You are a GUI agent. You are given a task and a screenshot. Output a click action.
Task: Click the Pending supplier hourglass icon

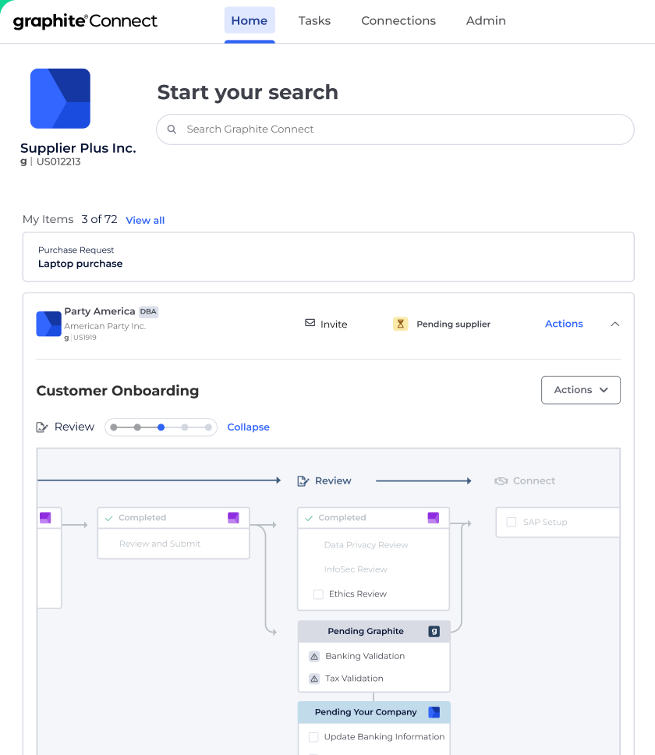click(x=400, y=324)
